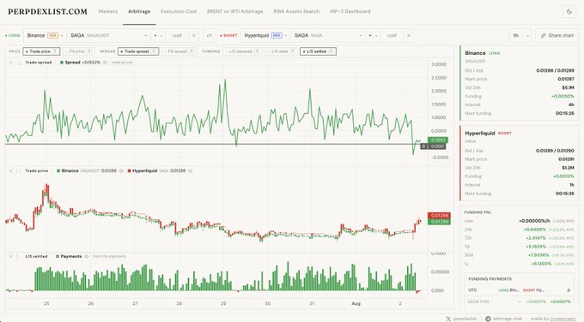The image size is (584, 322).
Task: Clear the short Hyperliquid leg with X
Action: [409, 35]
